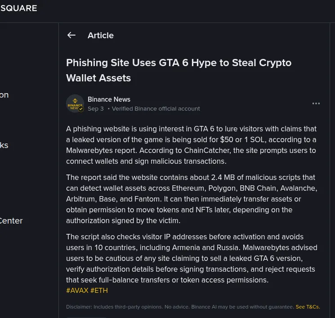This screenshot has height=318, width=335.
Task: Click the verified checkmark badge on avatar
Action: tap(81, 109)
